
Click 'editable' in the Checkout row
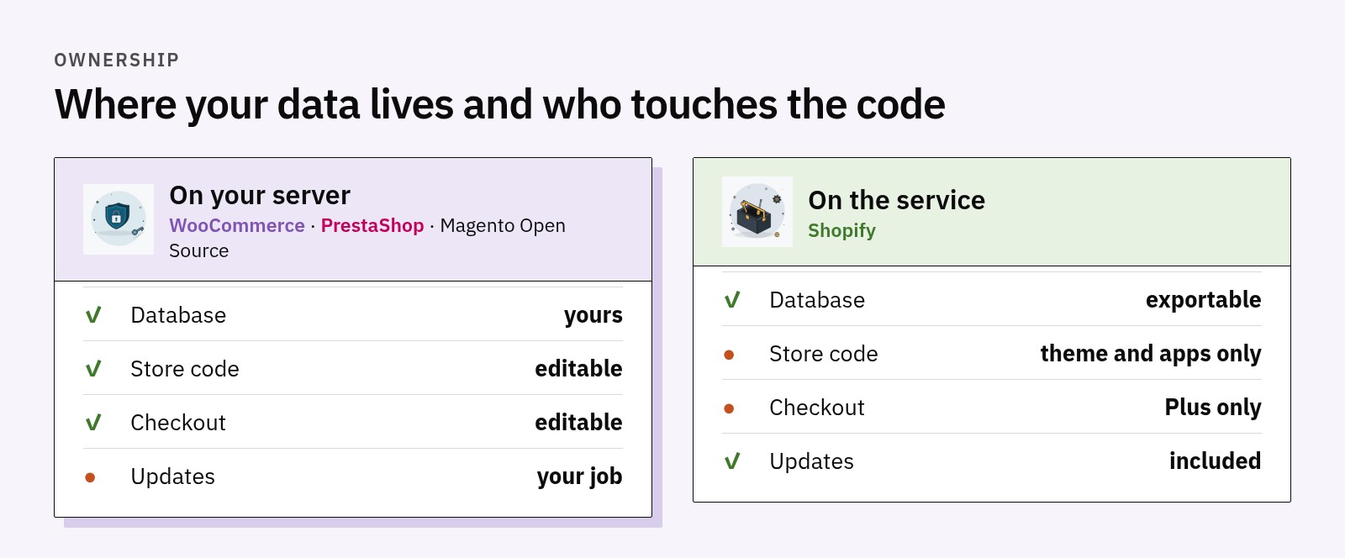tap(578, 423)
